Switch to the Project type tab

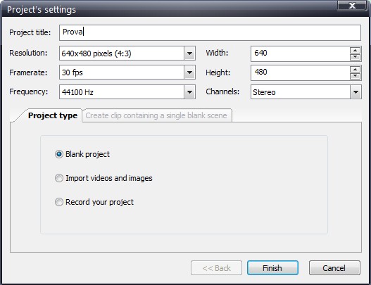(53, 115)
